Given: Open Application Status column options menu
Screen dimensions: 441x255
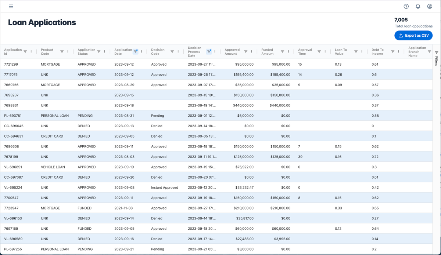Looking at the screenshot, I should pos(105,52).
